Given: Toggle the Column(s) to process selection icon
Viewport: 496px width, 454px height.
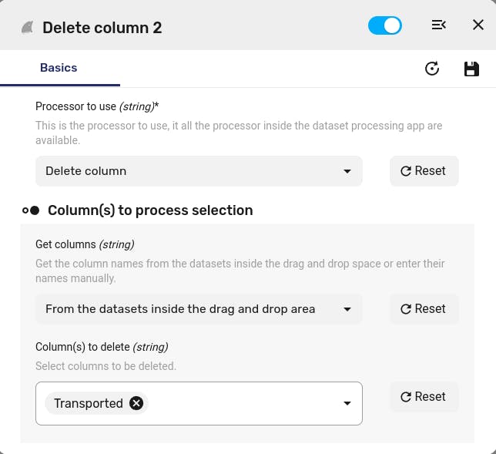Looking at the screenshot, I should point(31,210).
